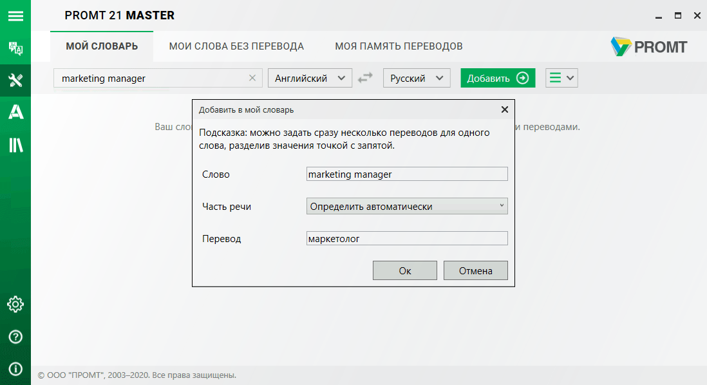
Task: Click into the "Перевод" input field
Action: [407, 238]
